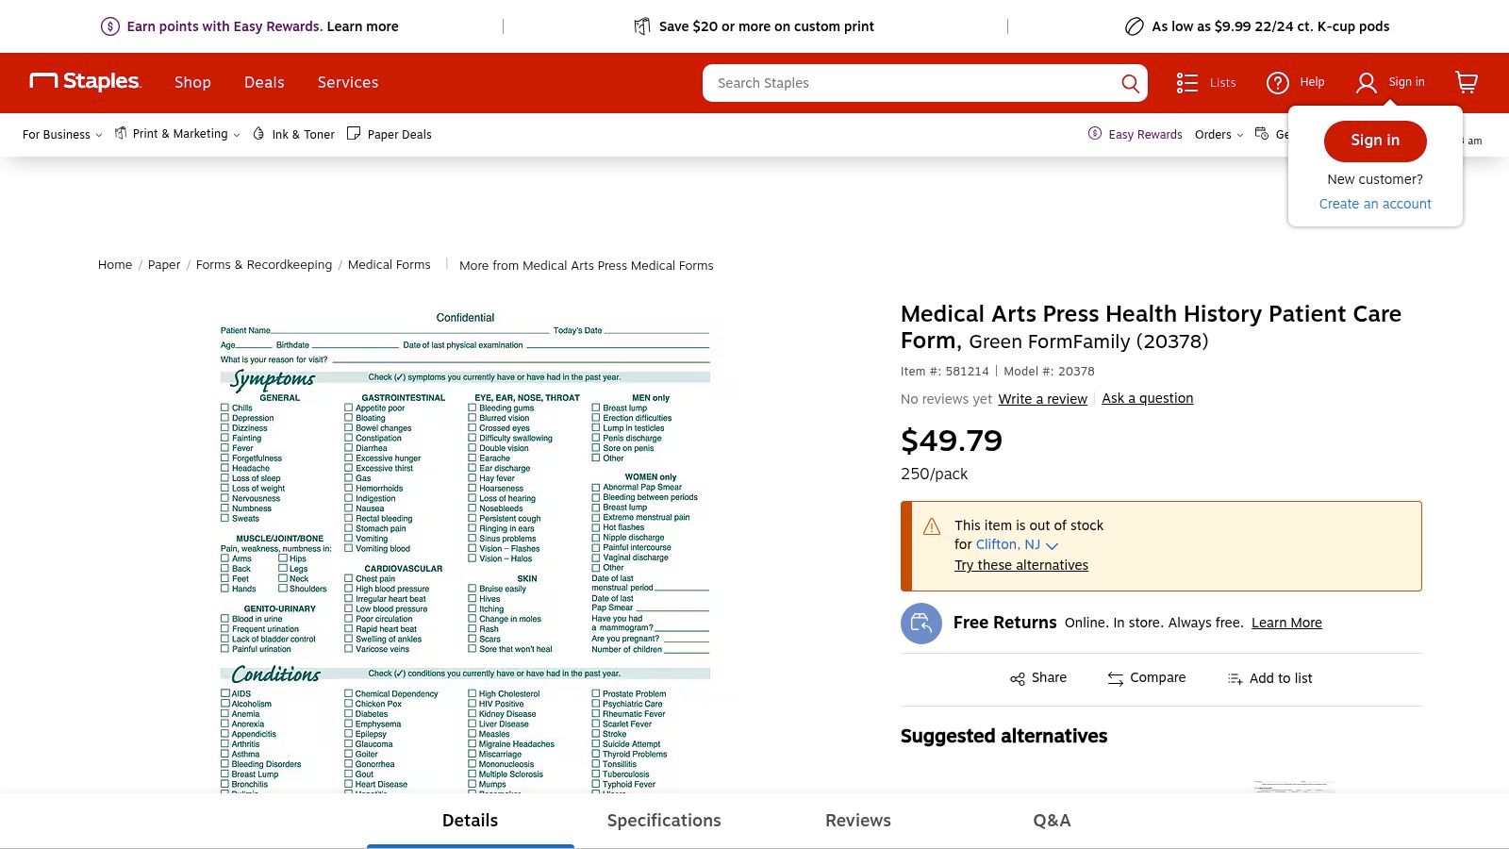Image resolution: width=1509 pixels, height=849 pixels.
Task: Click the Ink & Toner droplet icon
Action: [x=258, y=134]
